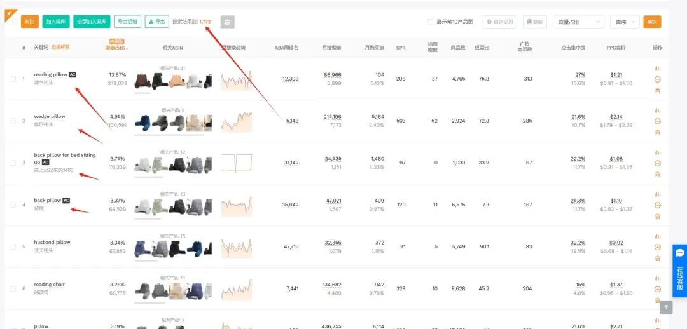
Task: Click the first product thumbnail in reading pillow row
Action: [142, 81]
